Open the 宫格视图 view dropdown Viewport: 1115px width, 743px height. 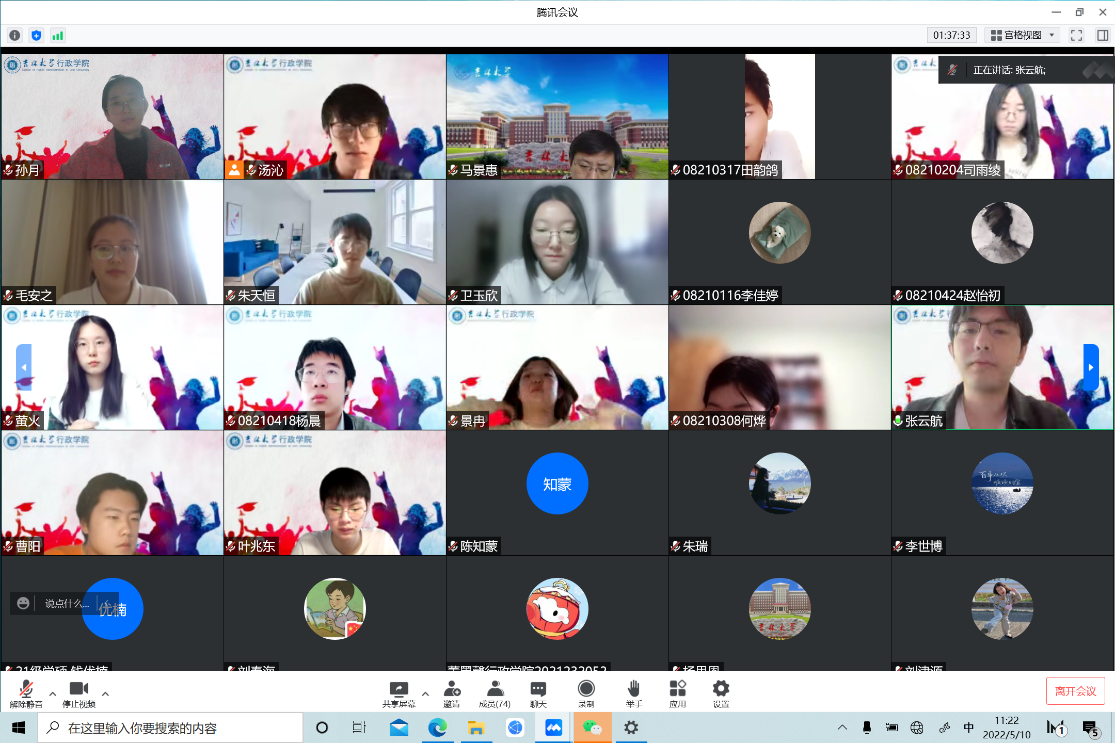pos(1022,35)
